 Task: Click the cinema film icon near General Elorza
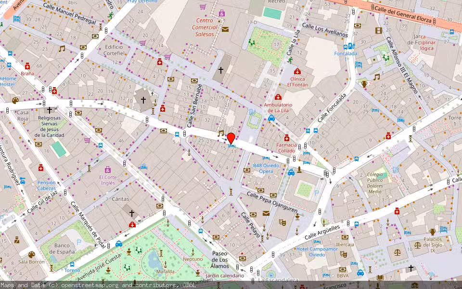[x=379, y=30]
